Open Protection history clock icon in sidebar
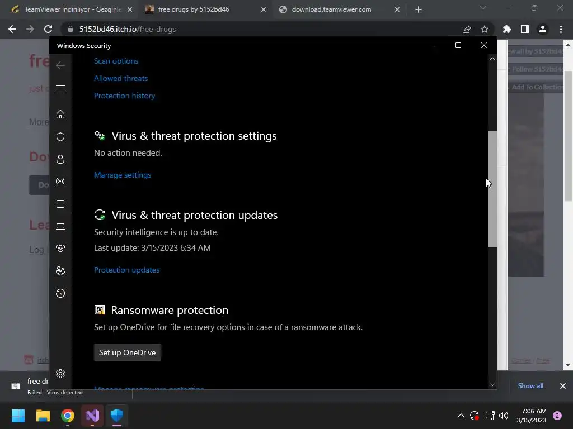 pyautogui.click(x=60, y=293)
